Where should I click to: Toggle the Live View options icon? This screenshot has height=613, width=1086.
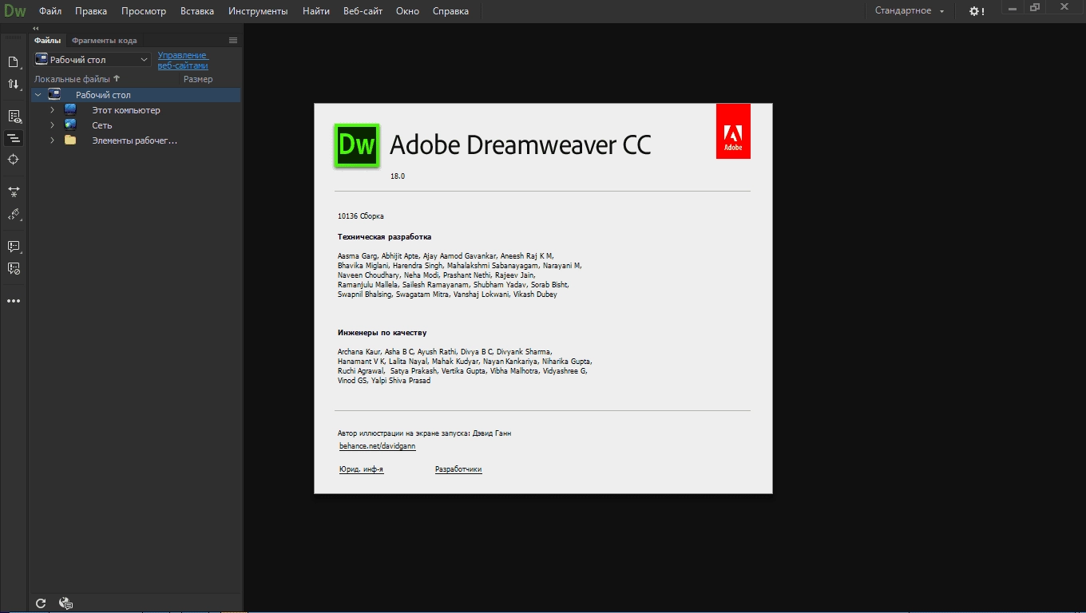[x=14, y=117]
